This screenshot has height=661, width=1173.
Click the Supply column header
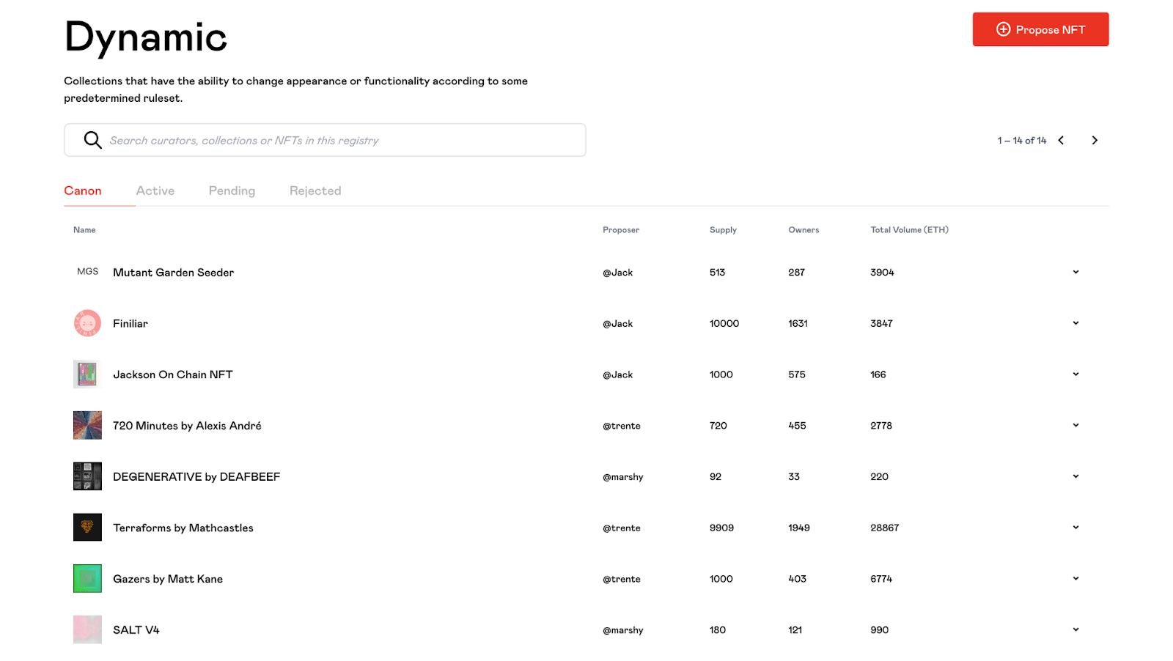[x=723, y=230]
